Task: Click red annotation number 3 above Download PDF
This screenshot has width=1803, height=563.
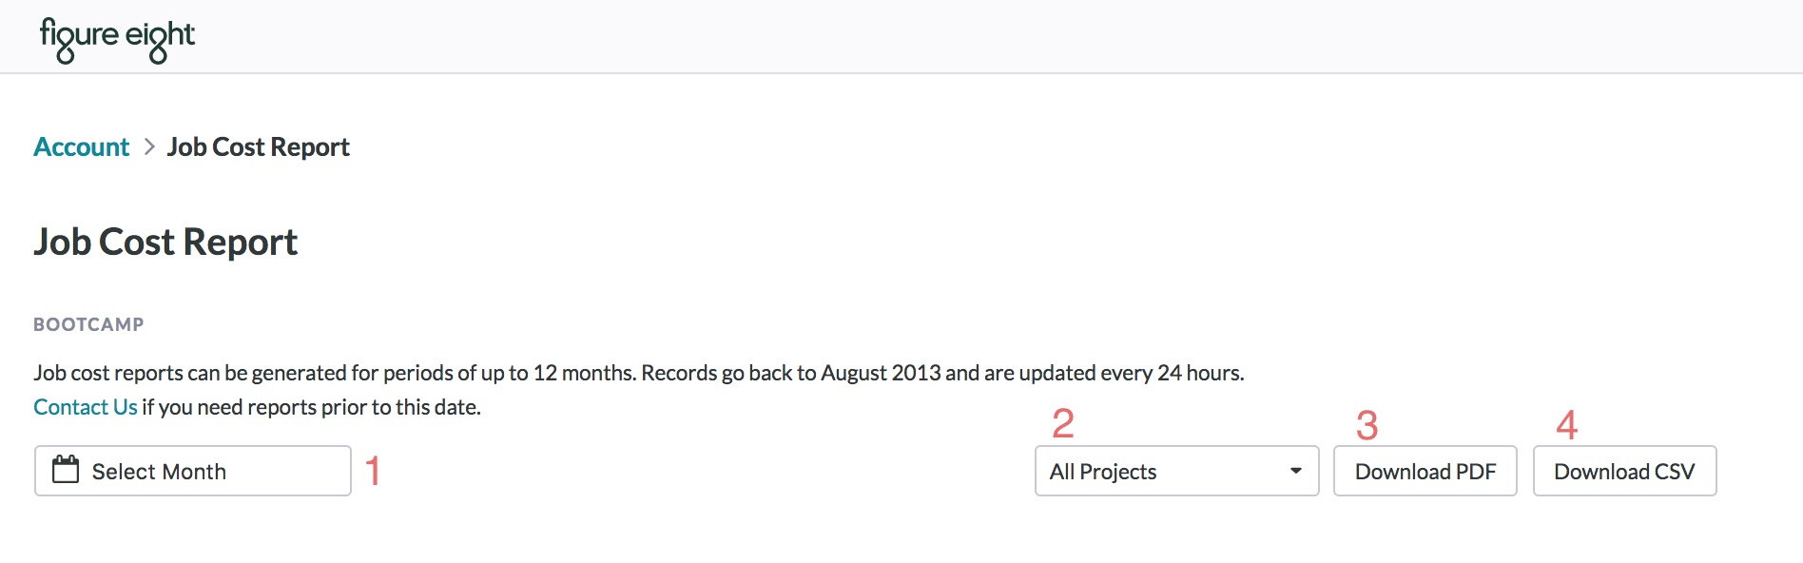Action: [x=1367, y=425]
